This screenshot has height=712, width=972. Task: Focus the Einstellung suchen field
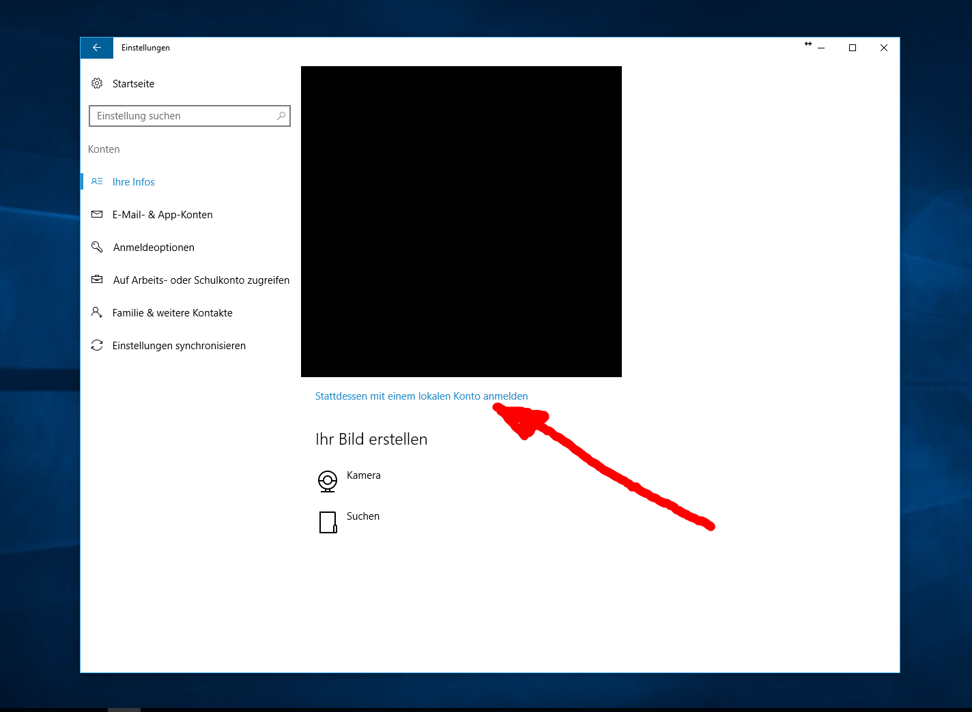click(x=190, y=116)
